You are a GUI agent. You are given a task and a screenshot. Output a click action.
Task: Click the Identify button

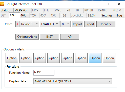(106, 24)
